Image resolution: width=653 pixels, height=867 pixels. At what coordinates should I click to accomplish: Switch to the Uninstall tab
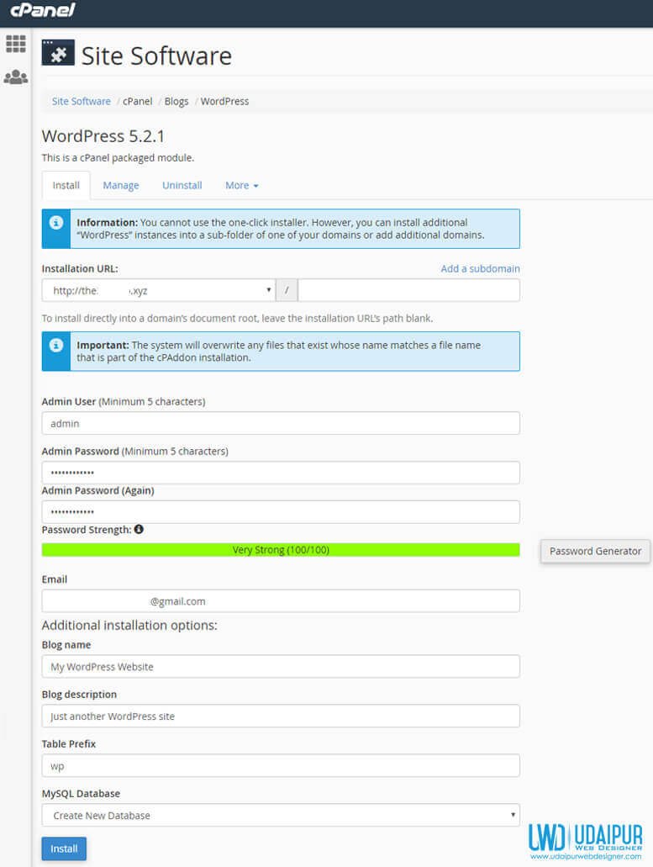coord(182,185)
